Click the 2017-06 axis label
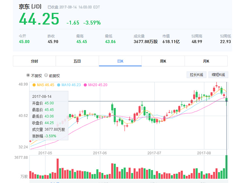The image size is (245, 183). coord(100,153)
